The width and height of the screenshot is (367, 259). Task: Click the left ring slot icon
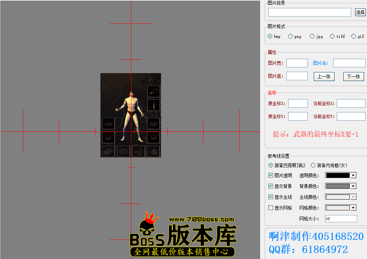point(108,137)
